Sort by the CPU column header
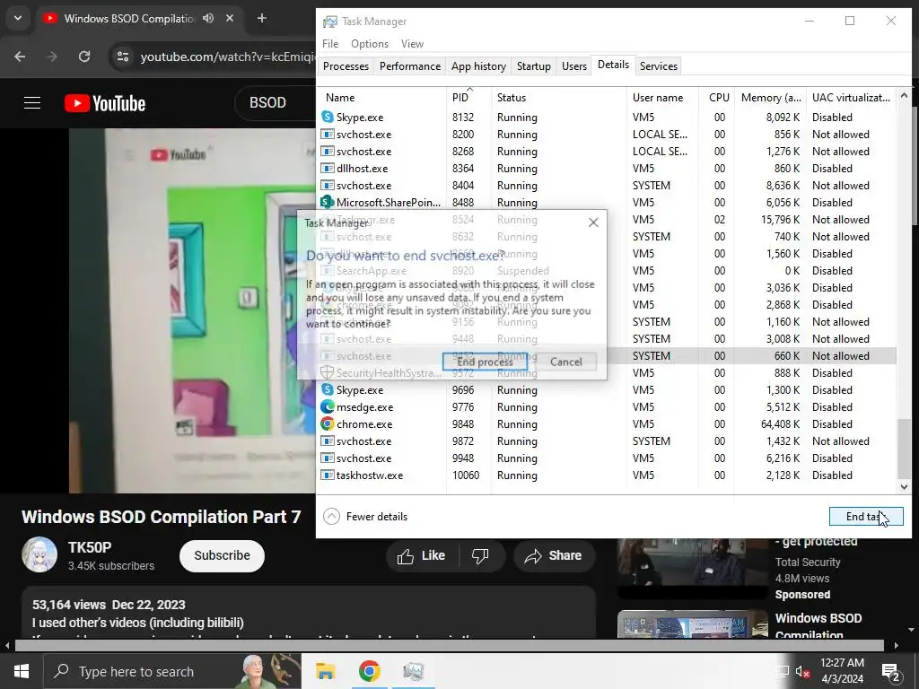 tap(716, 97)
